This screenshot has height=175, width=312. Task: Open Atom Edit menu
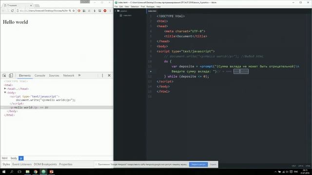pos(121,6)
